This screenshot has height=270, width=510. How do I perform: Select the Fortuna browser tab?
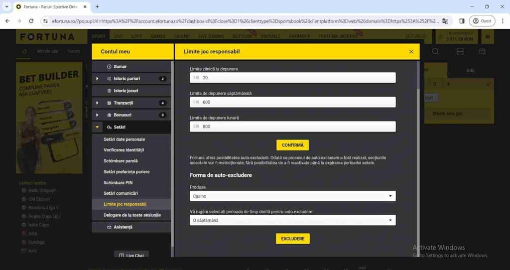(x=51, y=6)
